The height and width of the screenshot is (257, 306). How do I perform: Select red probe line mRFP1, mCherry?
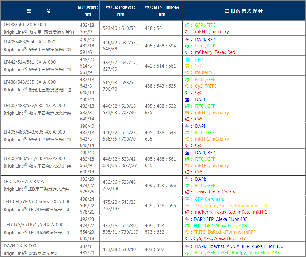click(207, 32)
